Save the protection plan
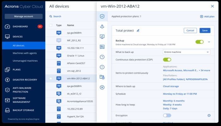The image size is (221, 126). (x=205, y=31)
